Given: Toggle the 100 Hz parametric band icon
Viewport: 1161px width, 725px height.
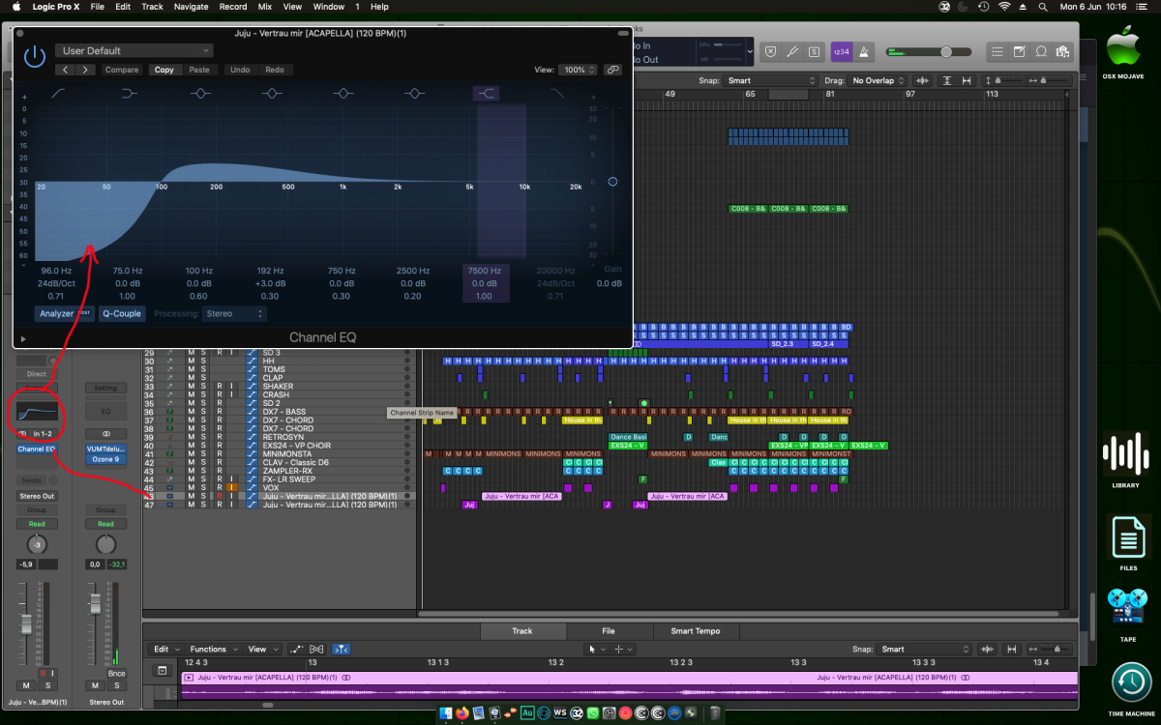Looking at the screenshot, I should 200,93.
